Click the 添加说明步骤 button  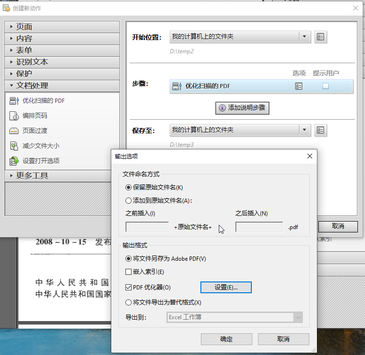coord(242,108)
